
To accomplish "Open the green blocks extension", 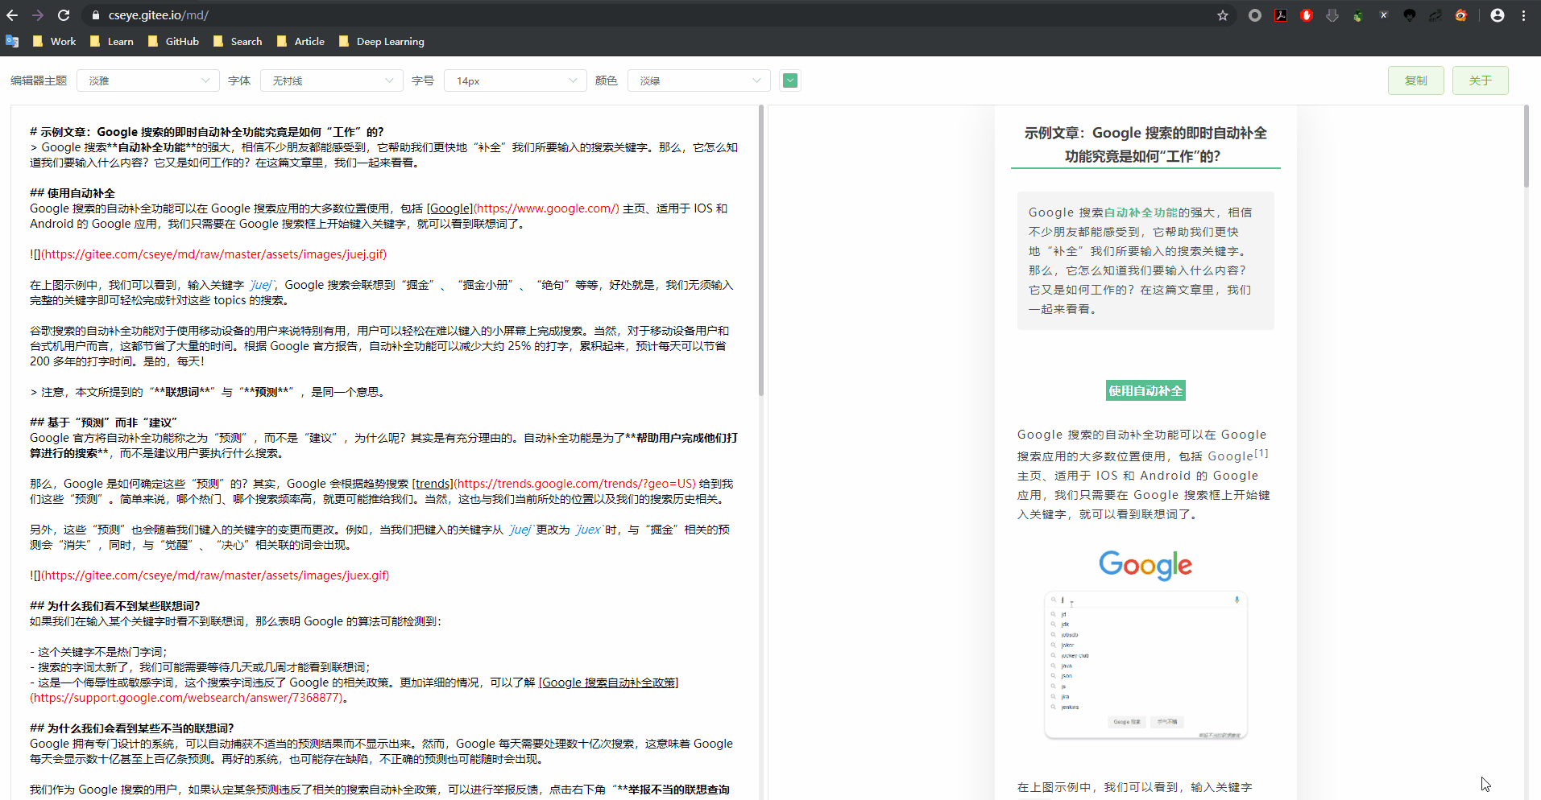I will [1358, 15].
